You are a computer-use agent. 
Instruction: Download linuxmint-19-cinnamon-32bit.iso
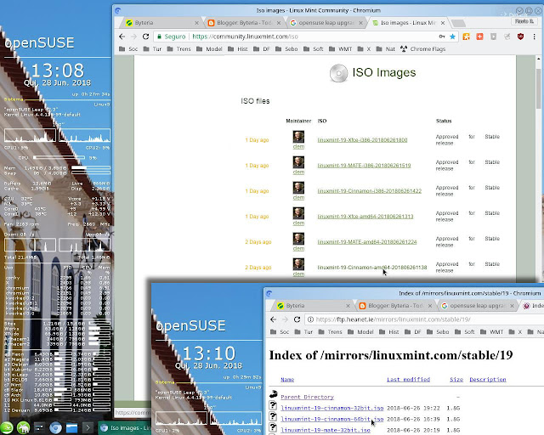point(332,409)
